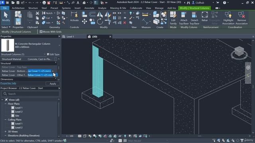Select the Modify arrow tool
Screen dimensions: 255x143
pyautogui.click(x=6, y=17)
